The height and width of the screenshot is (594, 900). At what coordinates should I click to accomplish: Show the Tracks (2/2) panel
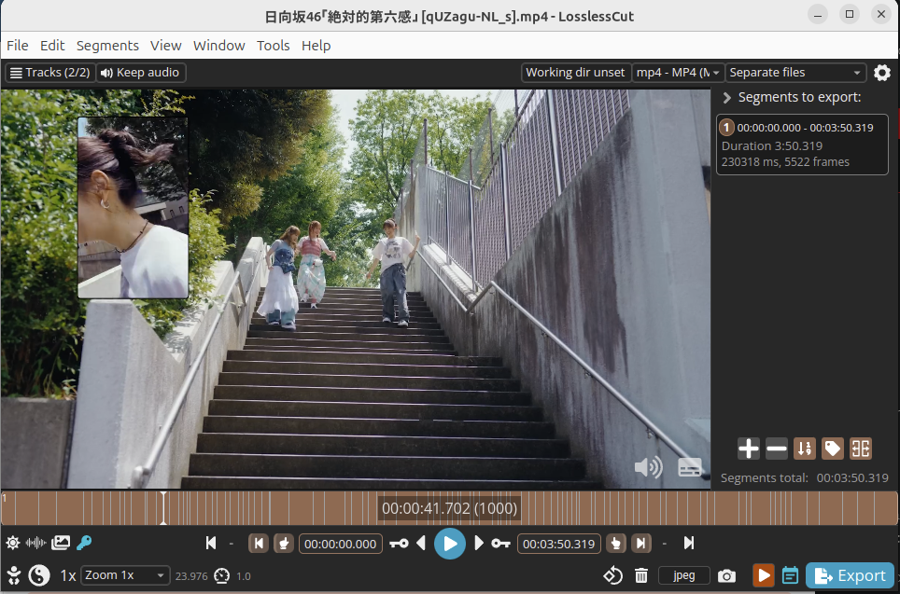[50, 73]
